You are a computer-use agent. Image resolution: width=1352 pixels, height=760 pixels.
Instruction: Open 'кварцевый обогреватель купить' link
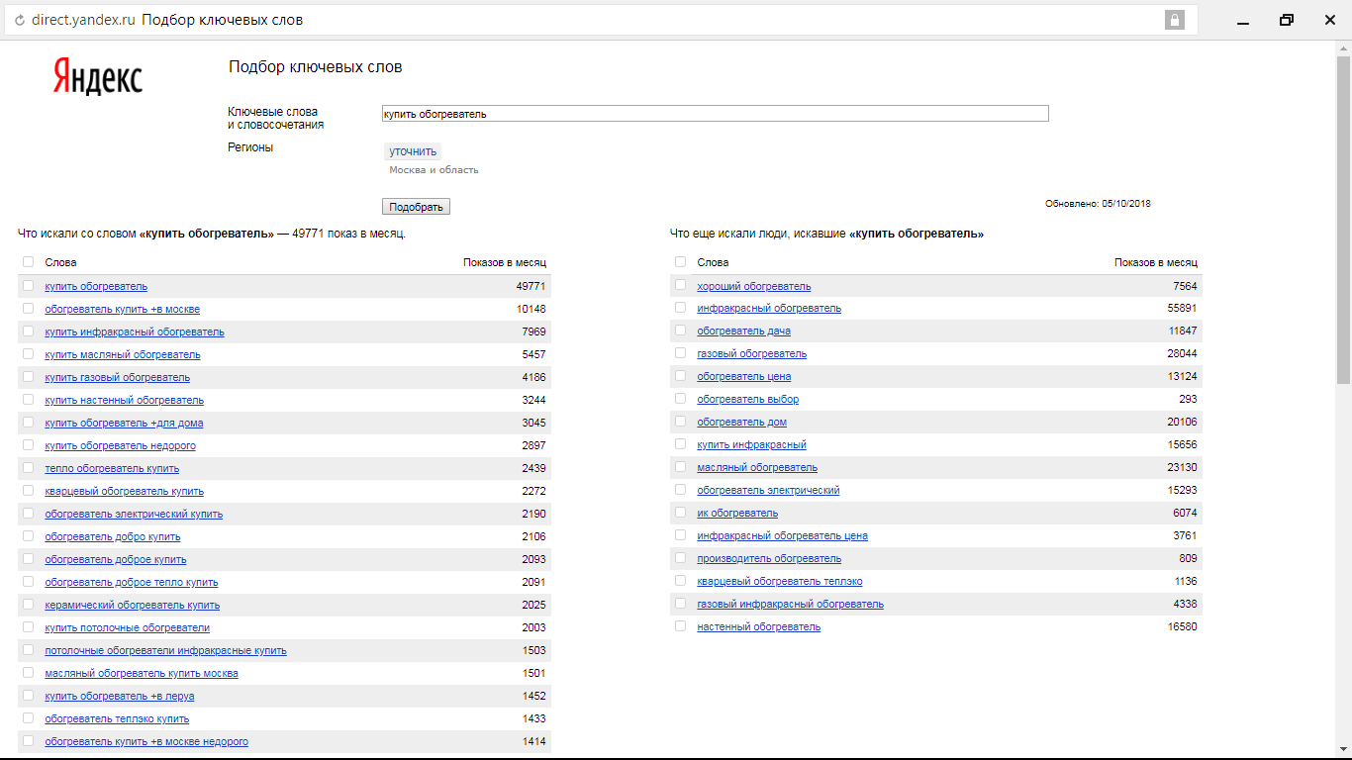pos(124,491)
